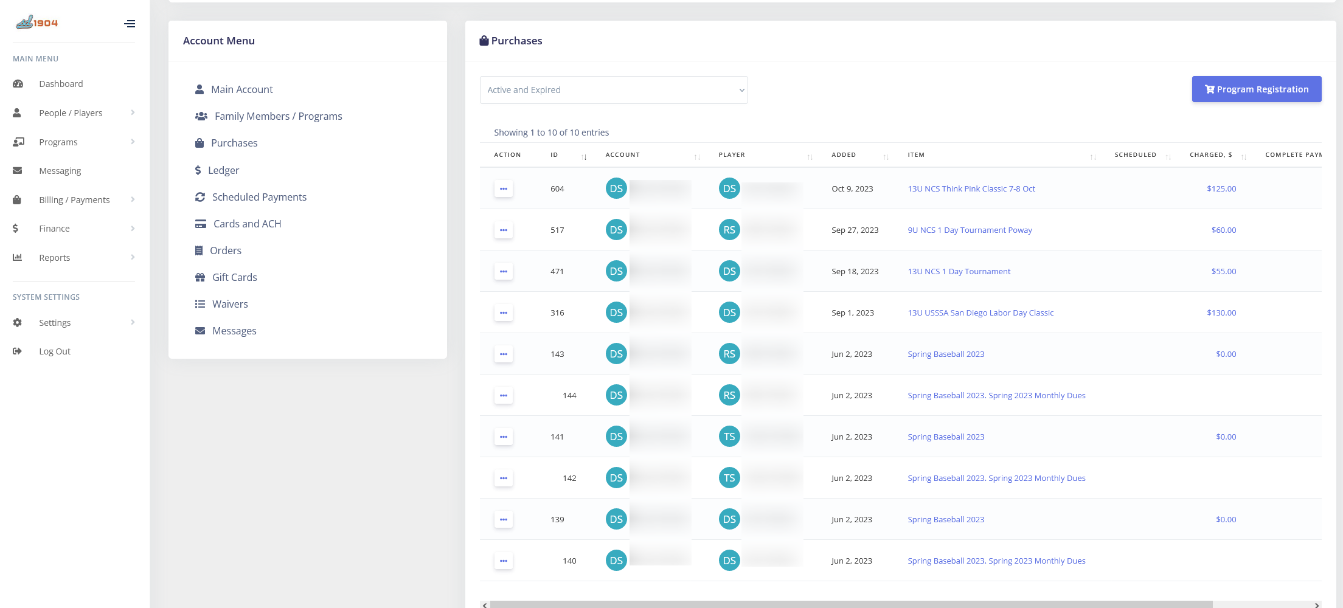Click the Reports chart icon
The image size is (1343, 608).
18,257
